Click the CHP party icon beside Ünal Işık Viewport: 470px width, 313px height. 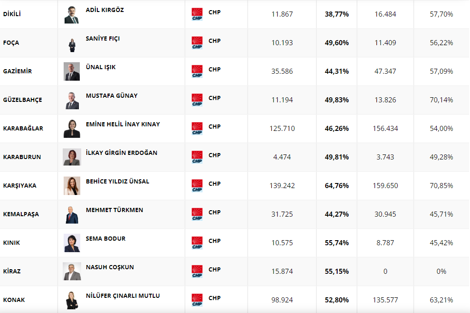(197, 71)
